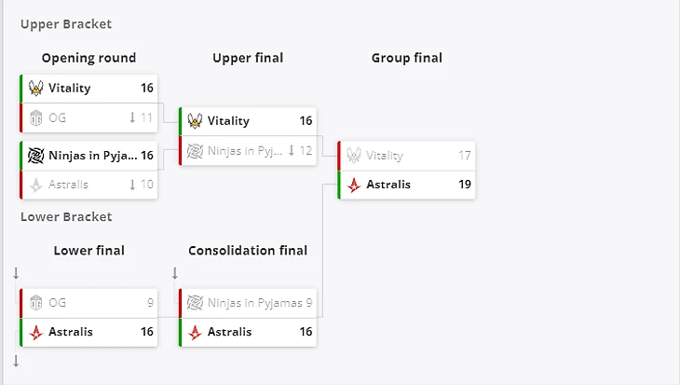This screenshot has width=680, height=385.
Task: Select Group final score 19 for Astralis
Action: coord(465,185)
